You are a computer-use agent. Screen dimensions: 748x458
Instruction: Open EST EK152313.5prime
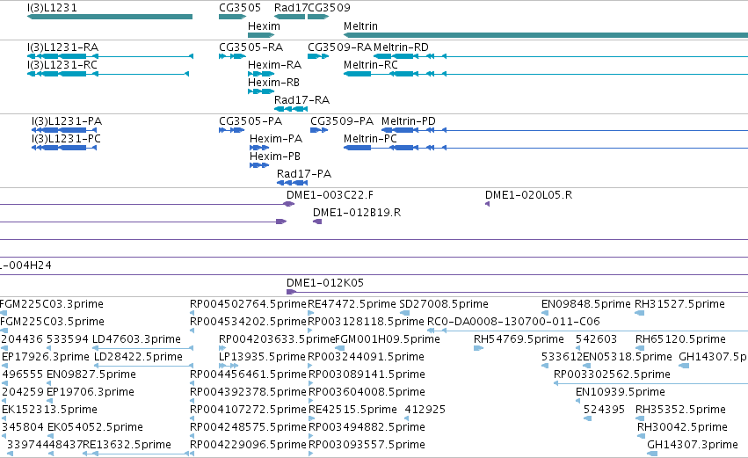click(49, 410)
